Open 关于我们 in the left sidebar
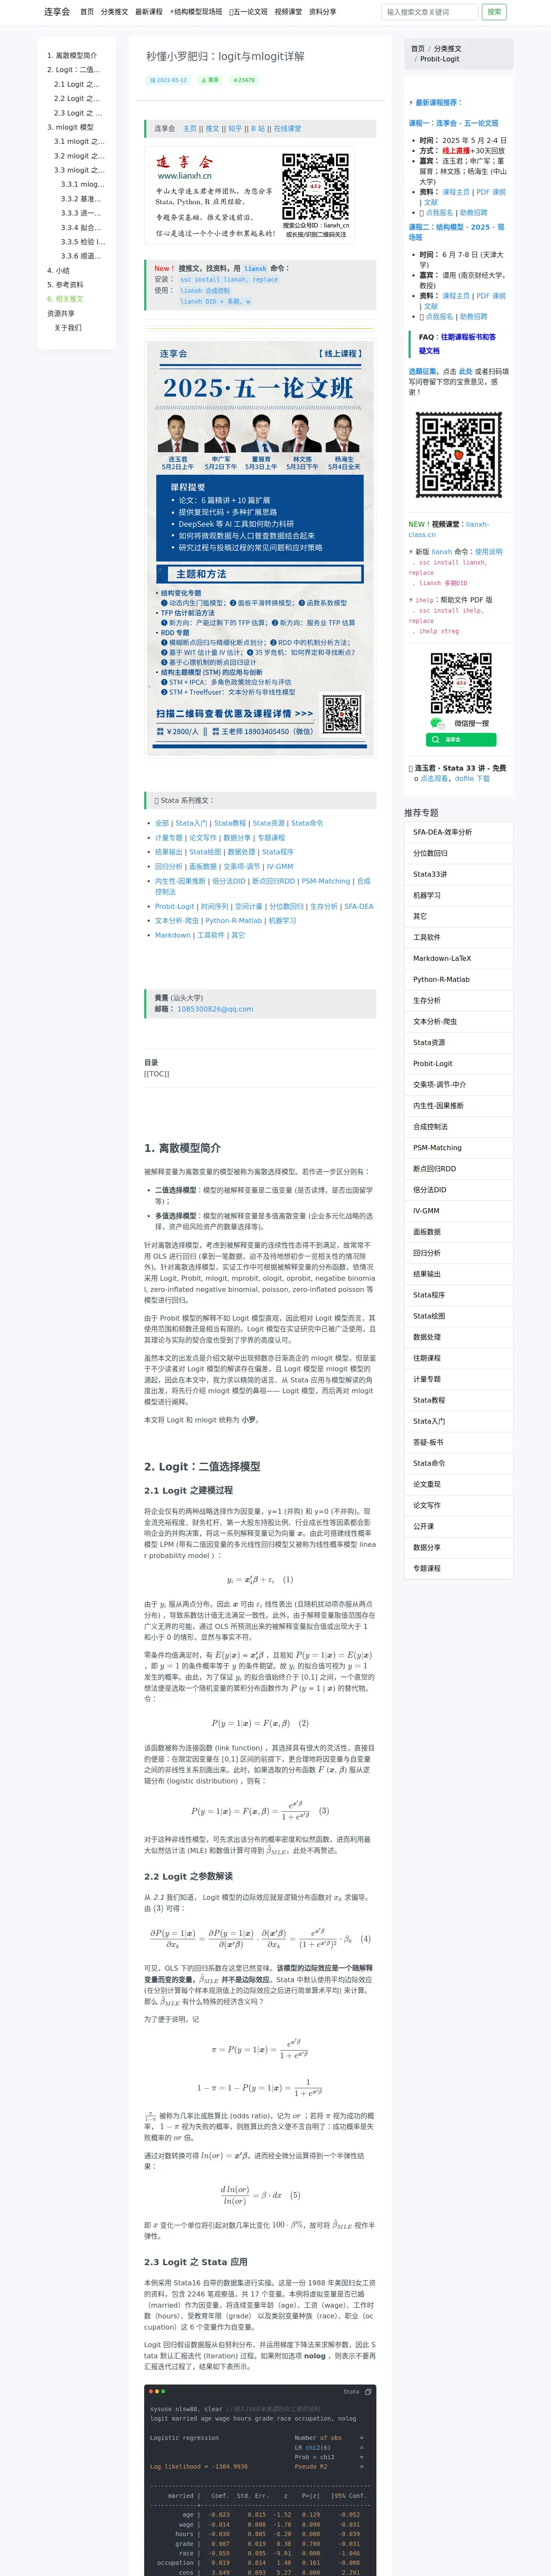 point(68,328)
